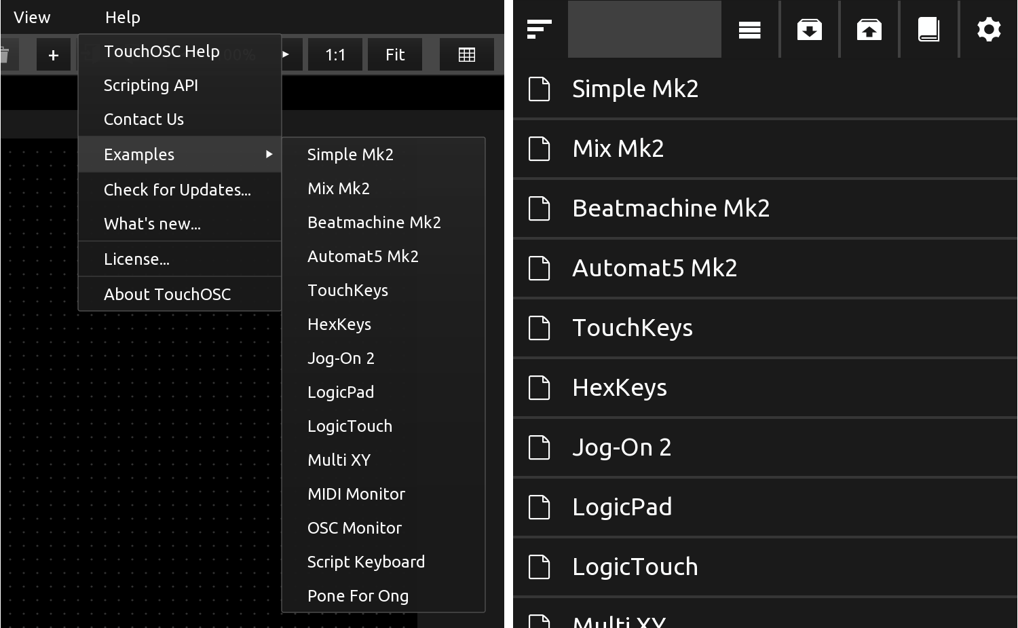This screenshot has width=1018, height=628.
Task: Open settings gear icon
Action: pyautogui.click(x=989, y=30)
